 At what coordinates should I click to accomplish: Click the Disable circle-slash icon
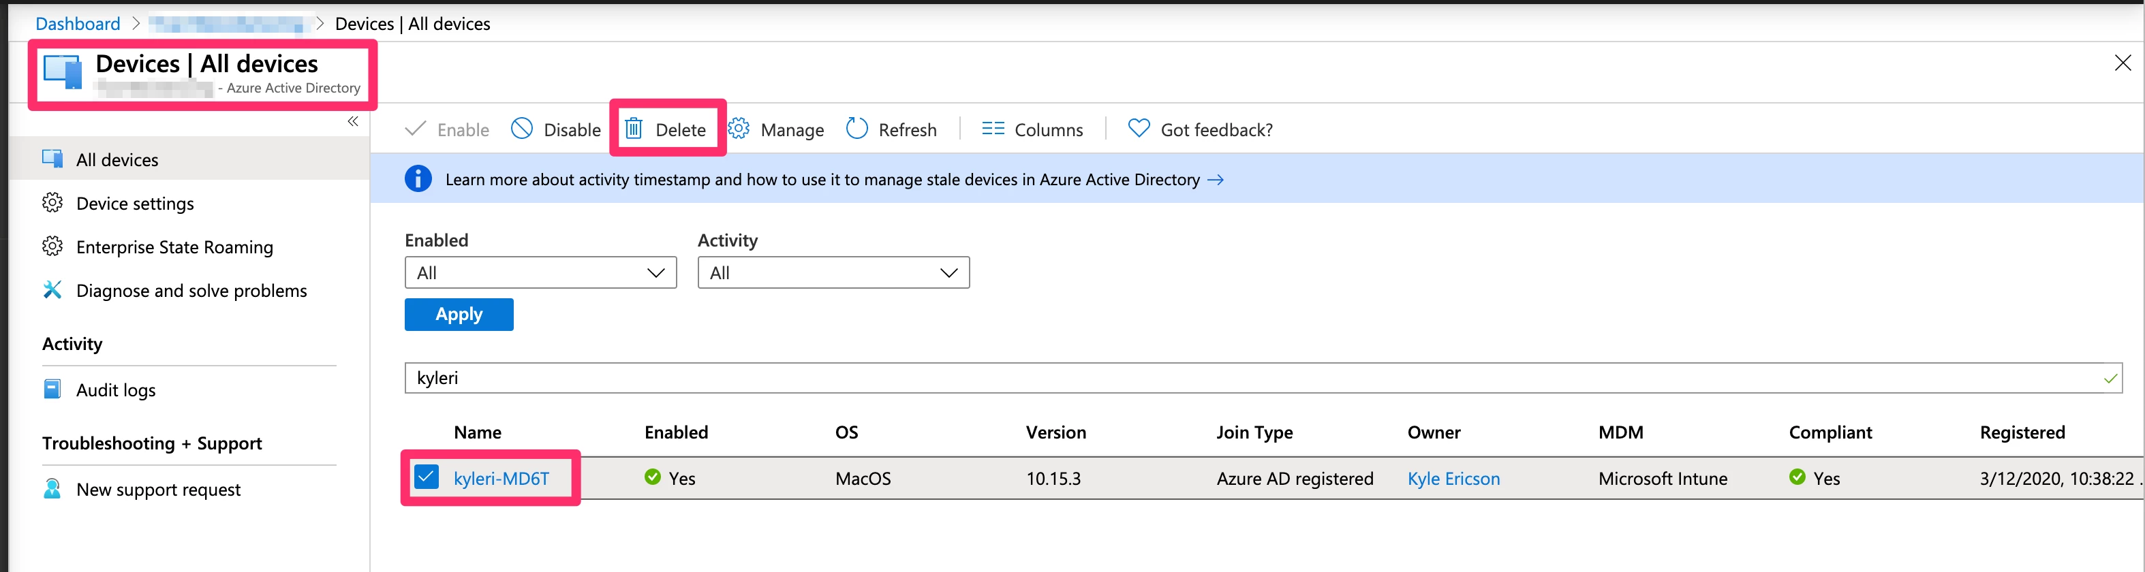coord(522,128)
